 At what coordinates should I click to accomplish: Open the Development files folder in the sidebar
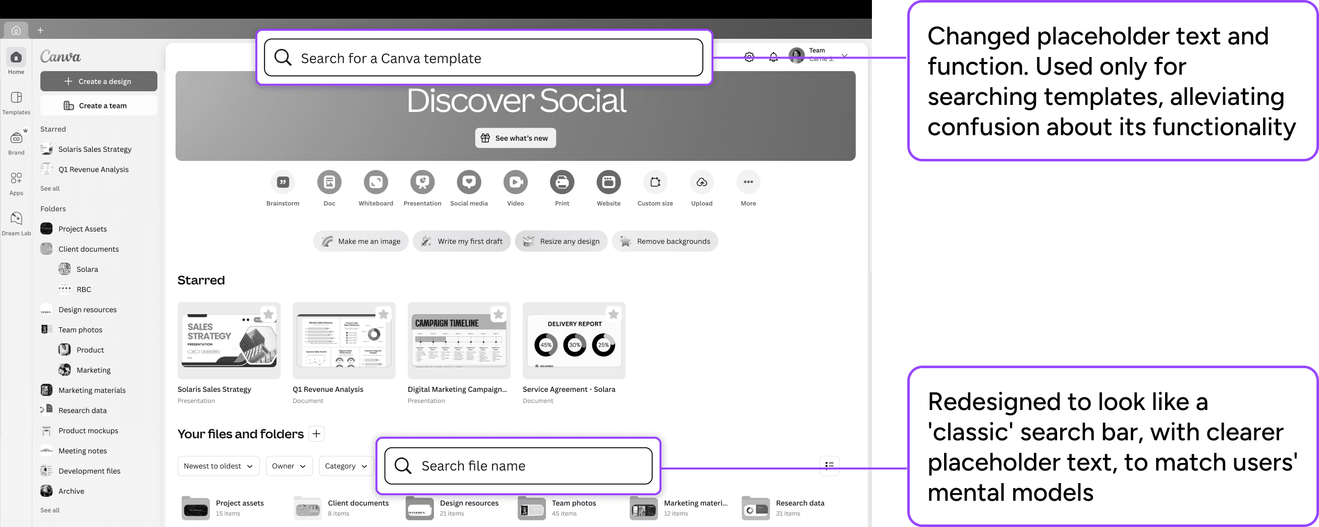click(80, 471)
